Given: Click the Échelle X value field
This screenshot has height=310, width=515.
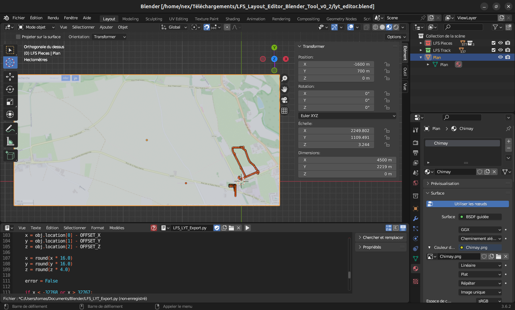Looking at the screenshot, I should point(336,131).
